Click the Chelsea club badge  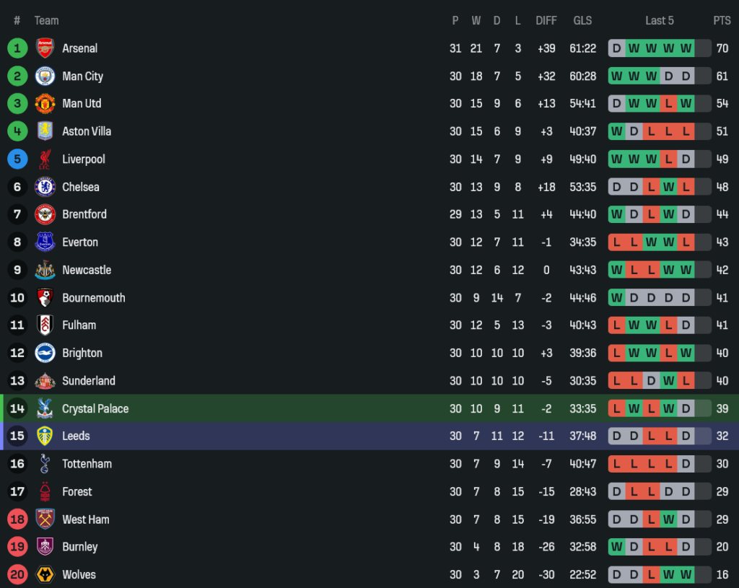pyautogui.click(x=45, y=187)
